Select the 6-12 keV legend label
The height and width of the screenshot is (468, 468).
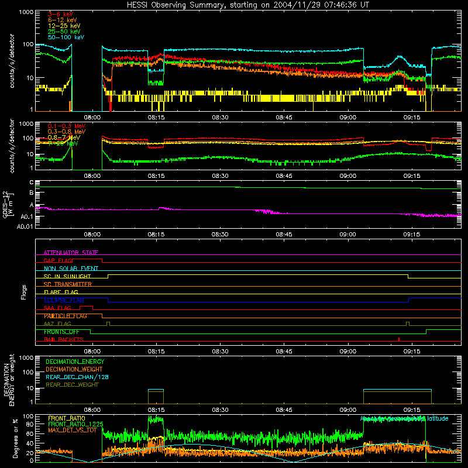[x=63, y=20]
